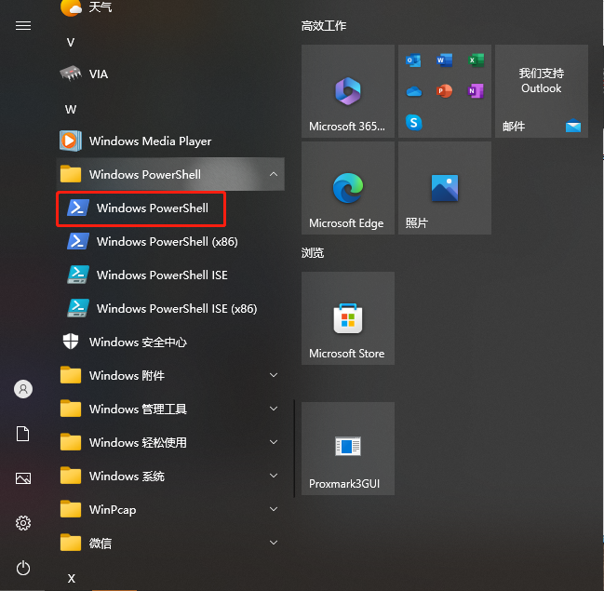The width and height of the screenshot is (604, 591).
Task: Expand the Windows 附件 folder chevron
Action: [x=274, y=375]
